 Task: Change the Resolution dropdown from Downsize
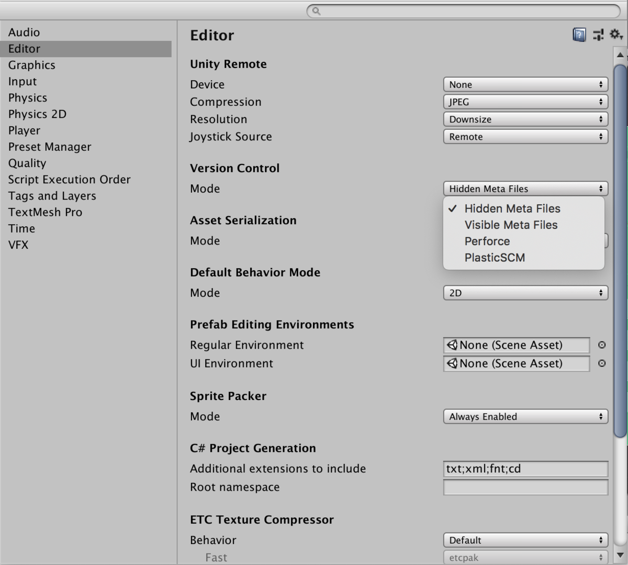[525, 119]
